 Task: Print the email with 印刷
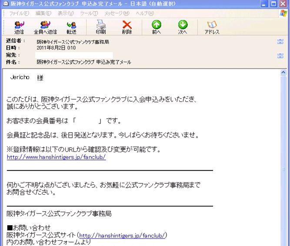pos(101,27)
